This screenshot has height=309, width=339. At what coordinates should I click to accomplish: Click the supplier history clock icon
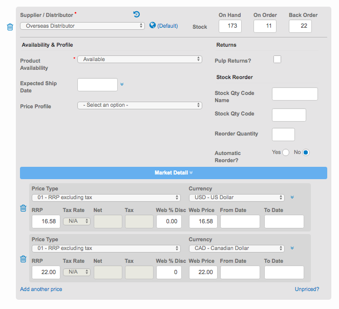pyautogui.click(x=136, y=14)
